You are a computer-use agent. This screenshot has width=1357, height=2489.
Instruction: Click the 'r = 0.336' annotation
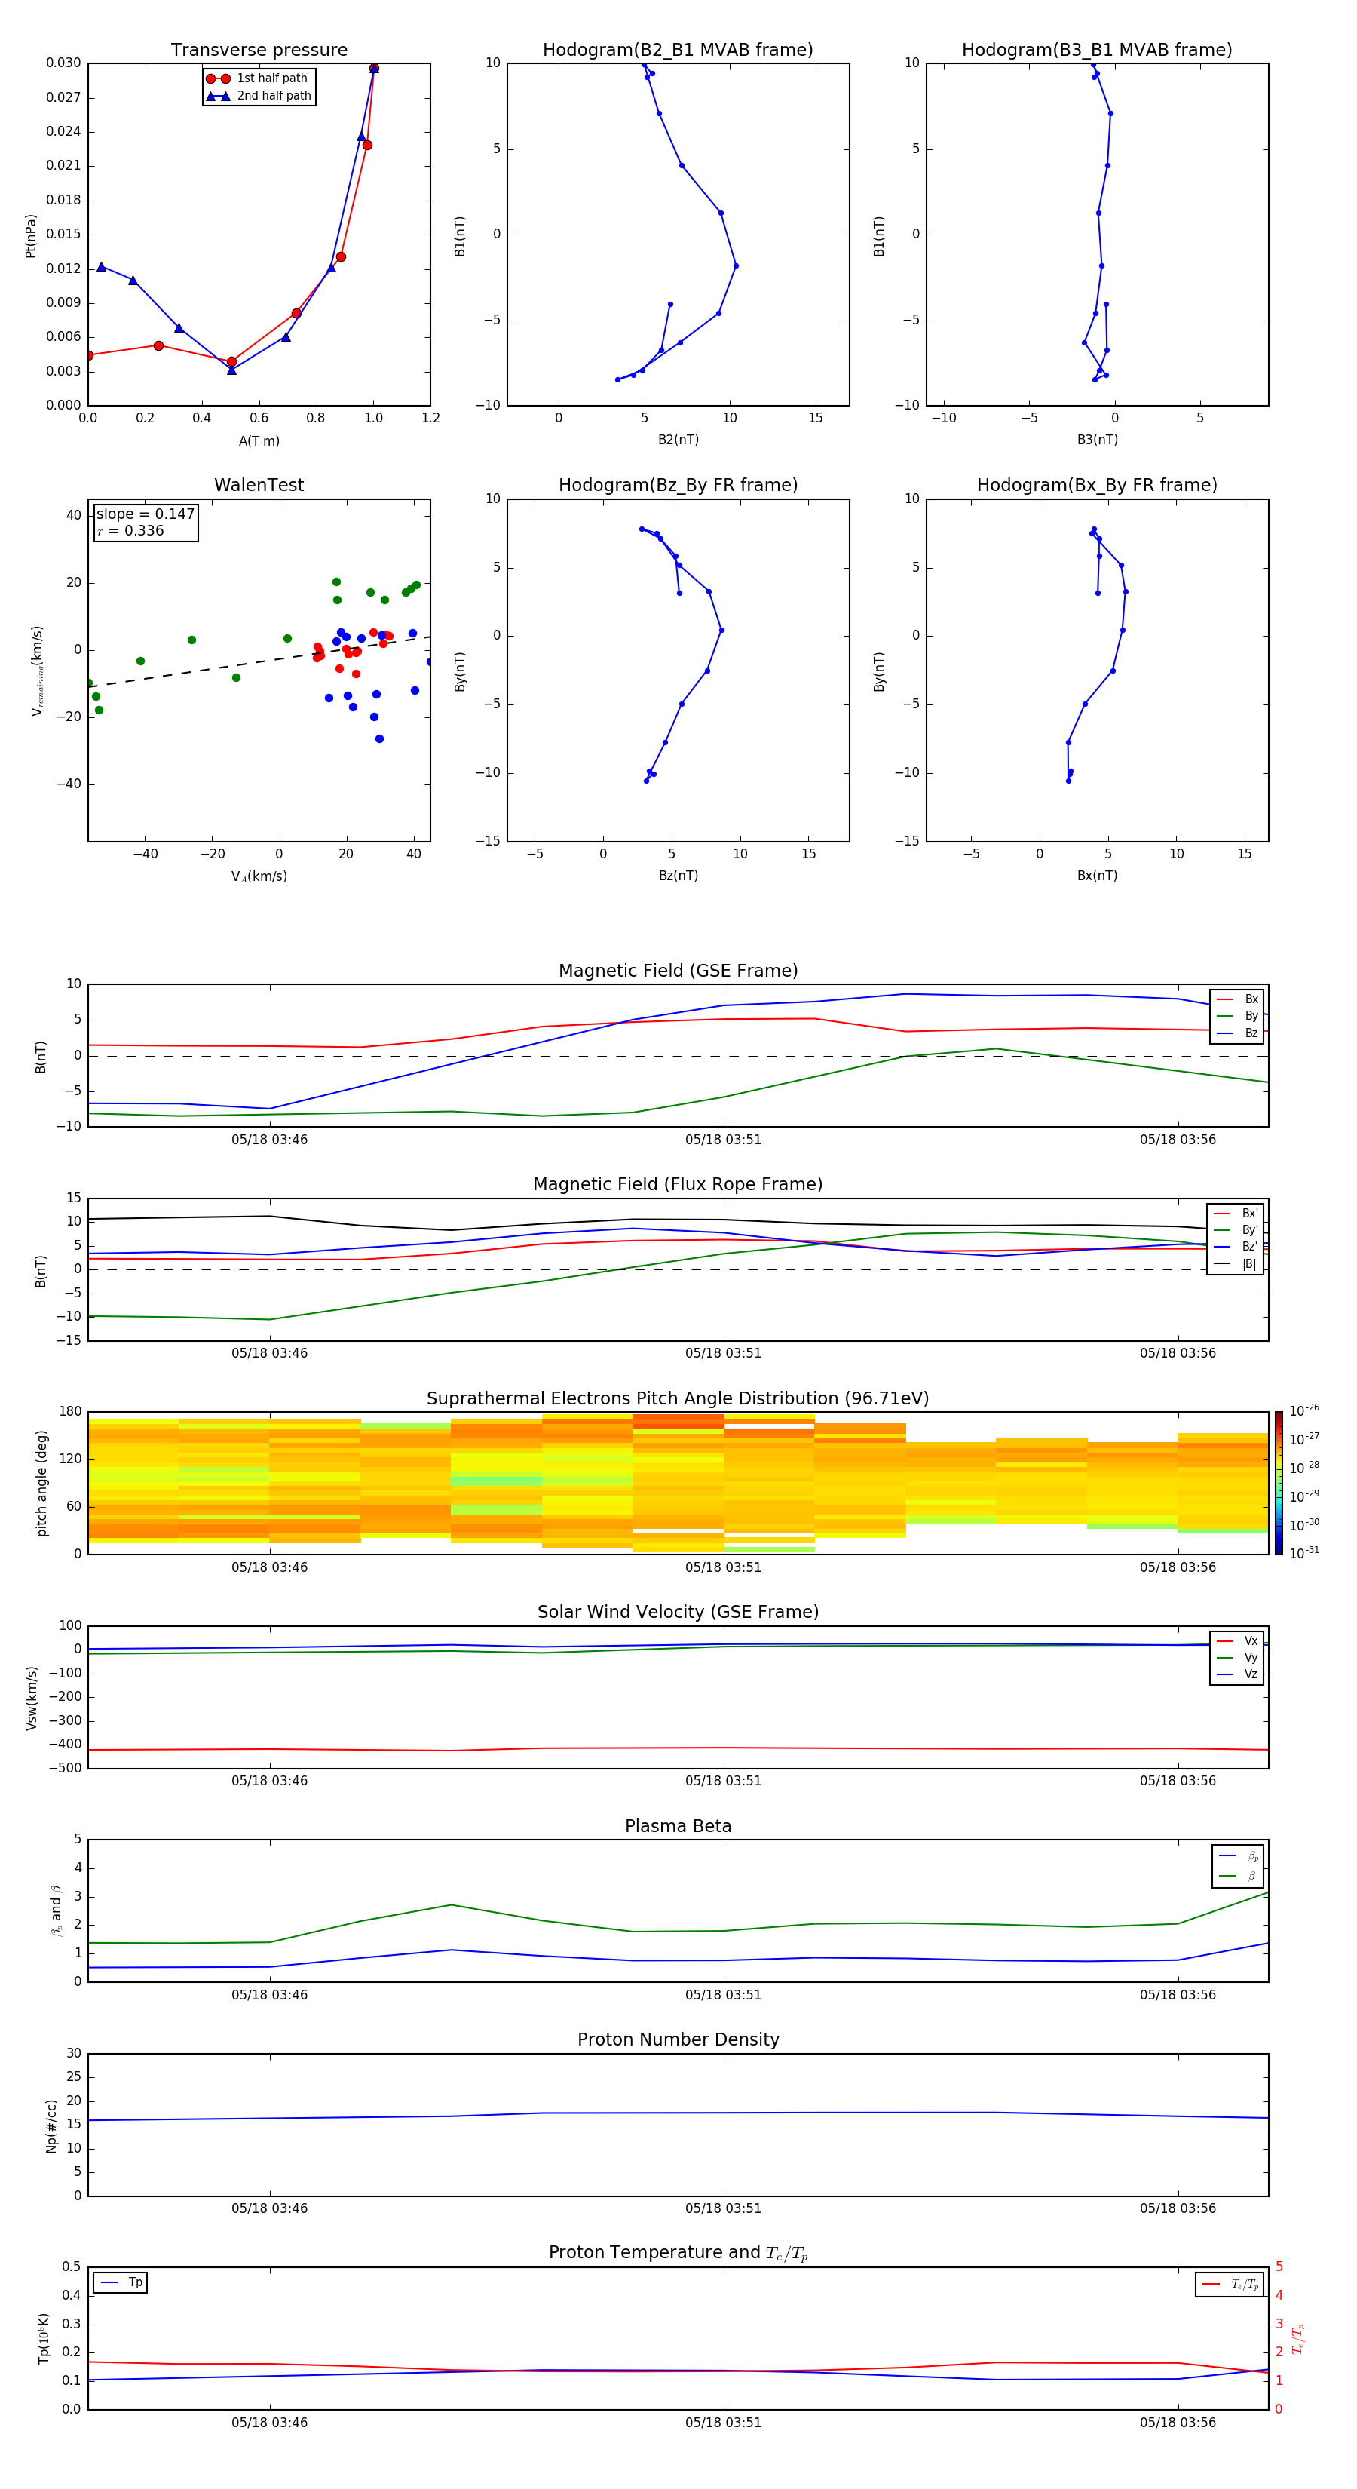130,530
